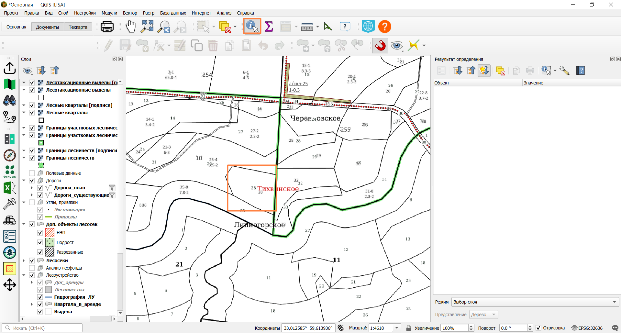Activate the Identify features tool
The image size is (621, 333).
click(x=252, y=27)
